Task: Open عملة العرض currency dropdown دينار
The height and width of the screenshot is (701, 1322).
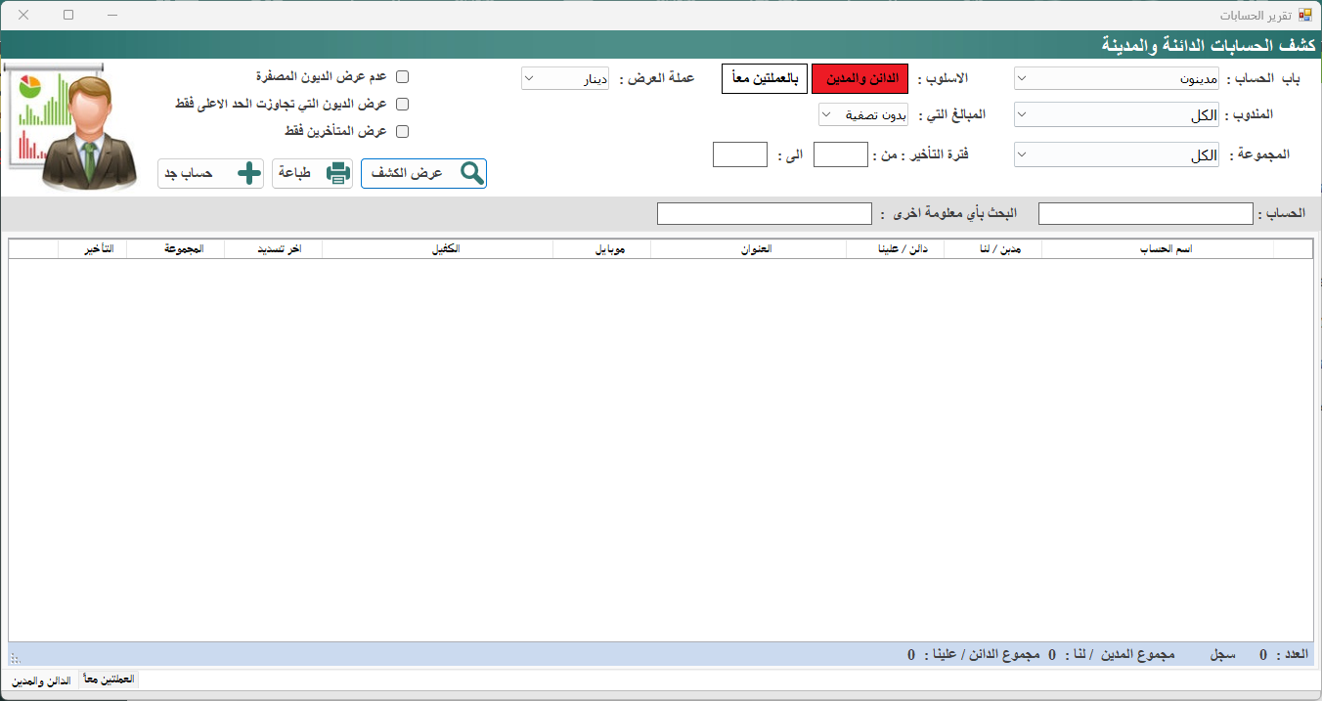Action: (x=565, y=78)
